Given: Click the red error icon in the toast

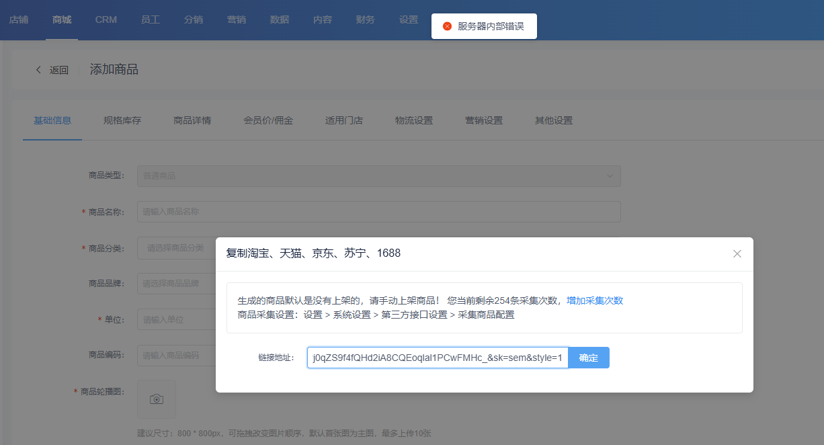Looking at the screenshot, I should 447,26.
